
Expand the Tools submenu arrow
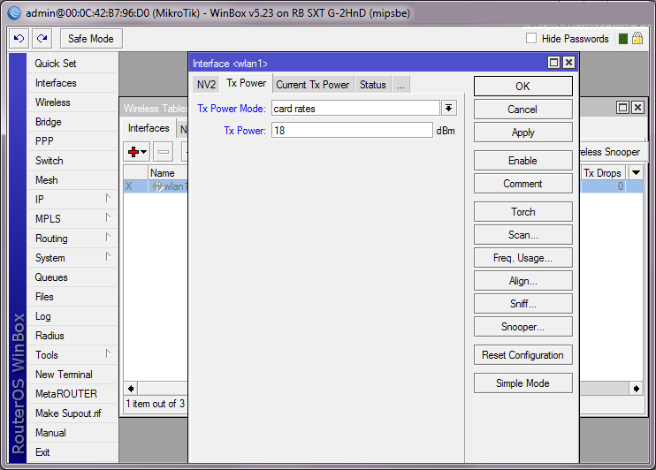(x=108, y=353)
